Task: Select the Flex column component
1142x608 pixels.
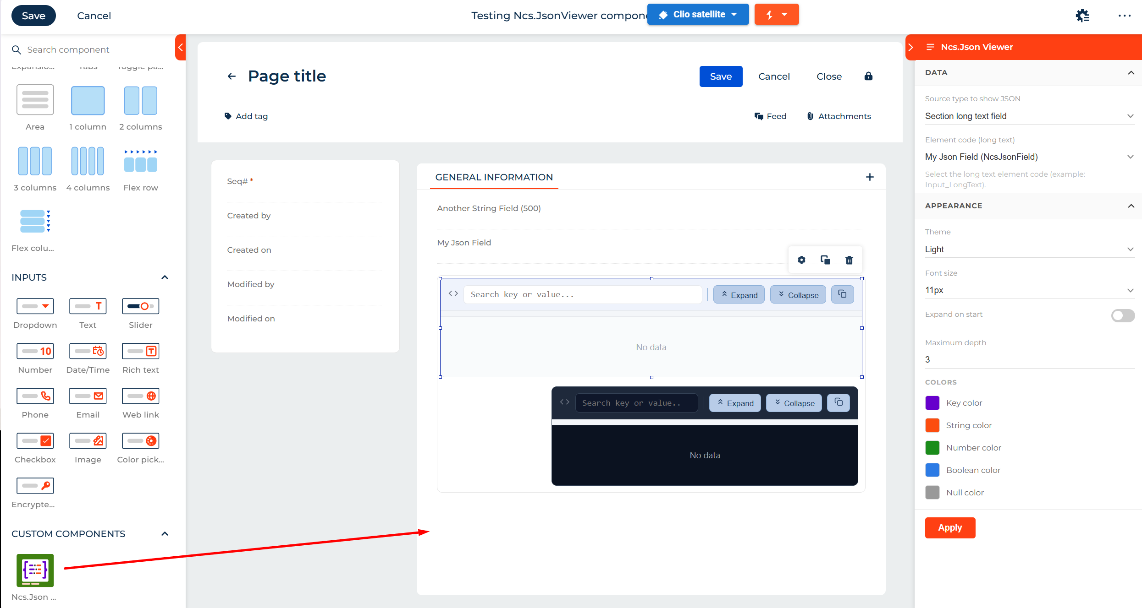Action: point(35,221)
